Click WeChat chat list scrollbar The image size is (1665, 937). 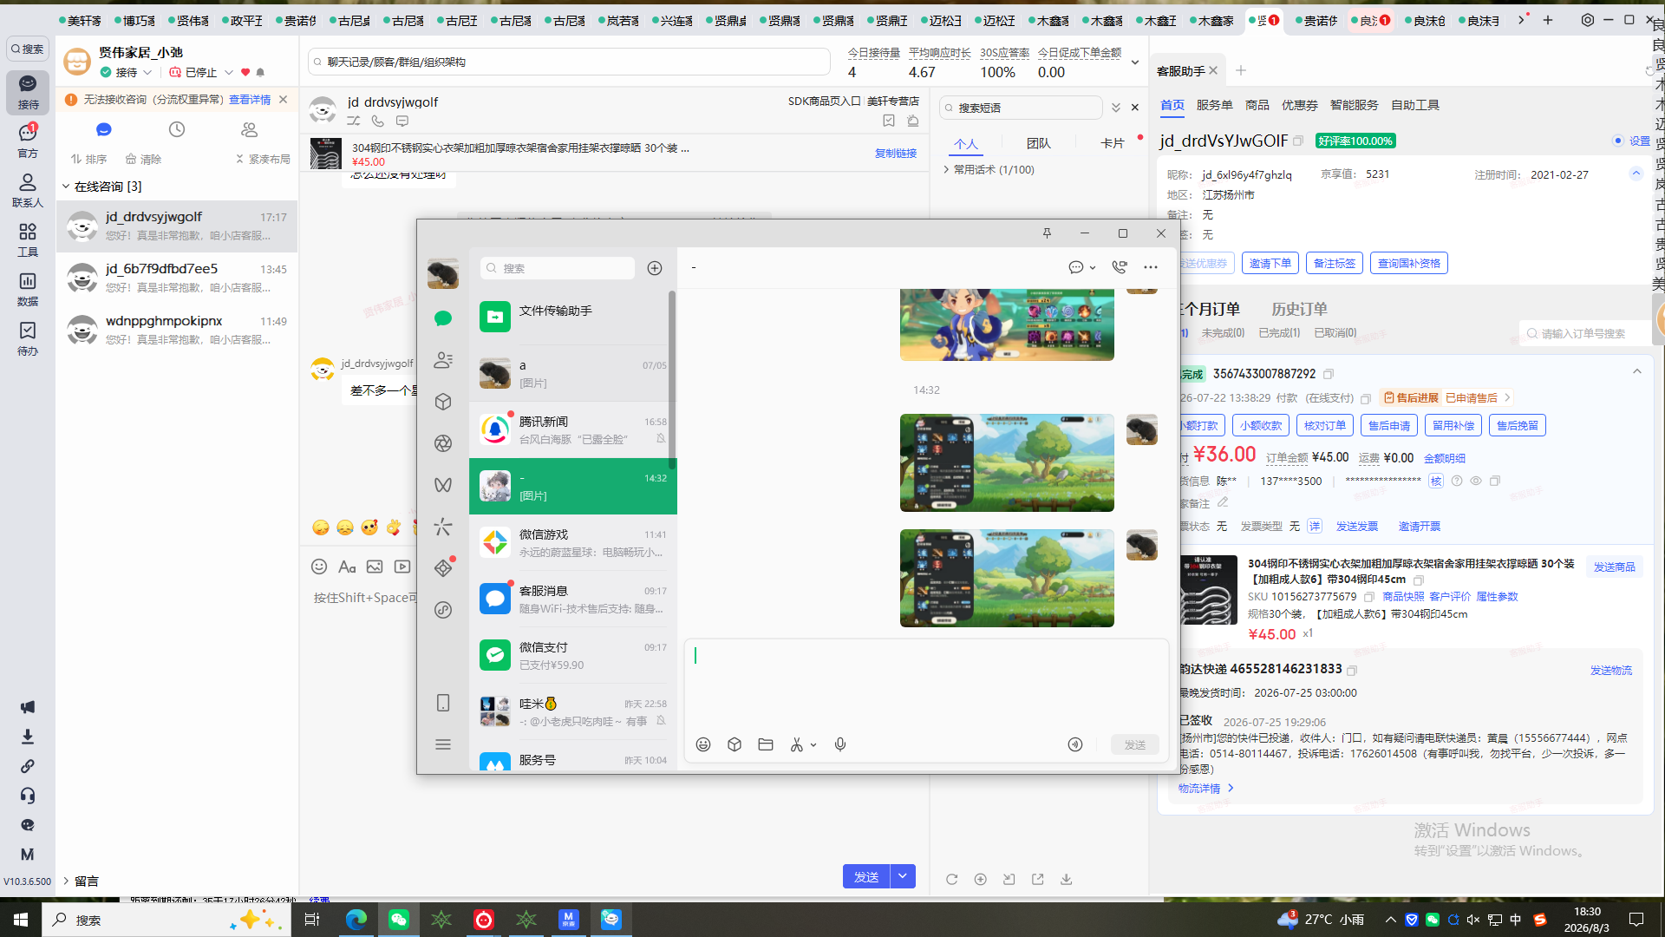point(672,382)
